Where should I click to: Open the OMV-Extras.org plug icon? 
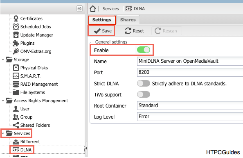click(x=16, y=51)
